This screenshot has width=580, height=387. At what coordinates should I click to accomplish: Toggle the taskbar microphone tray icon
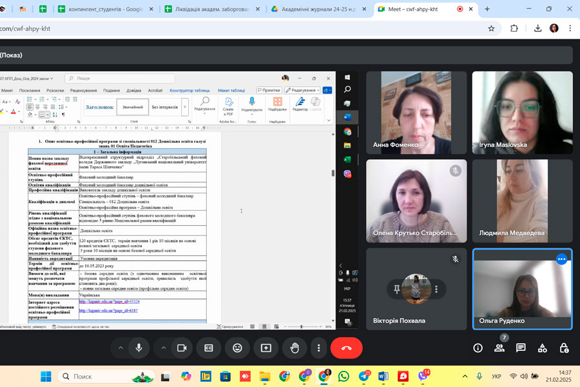point(479,376)
